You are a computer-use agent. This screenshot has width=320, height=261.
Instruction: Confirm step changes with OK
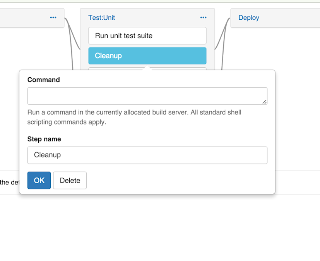click(x=39, y=180)
